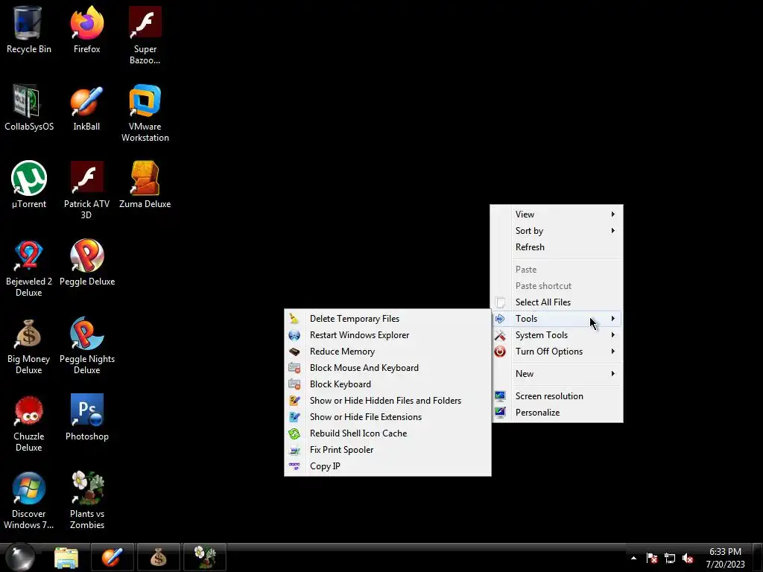Choose Fix Print Spooler
Viewport: 763px width, 572px height.
click(387, 450)
